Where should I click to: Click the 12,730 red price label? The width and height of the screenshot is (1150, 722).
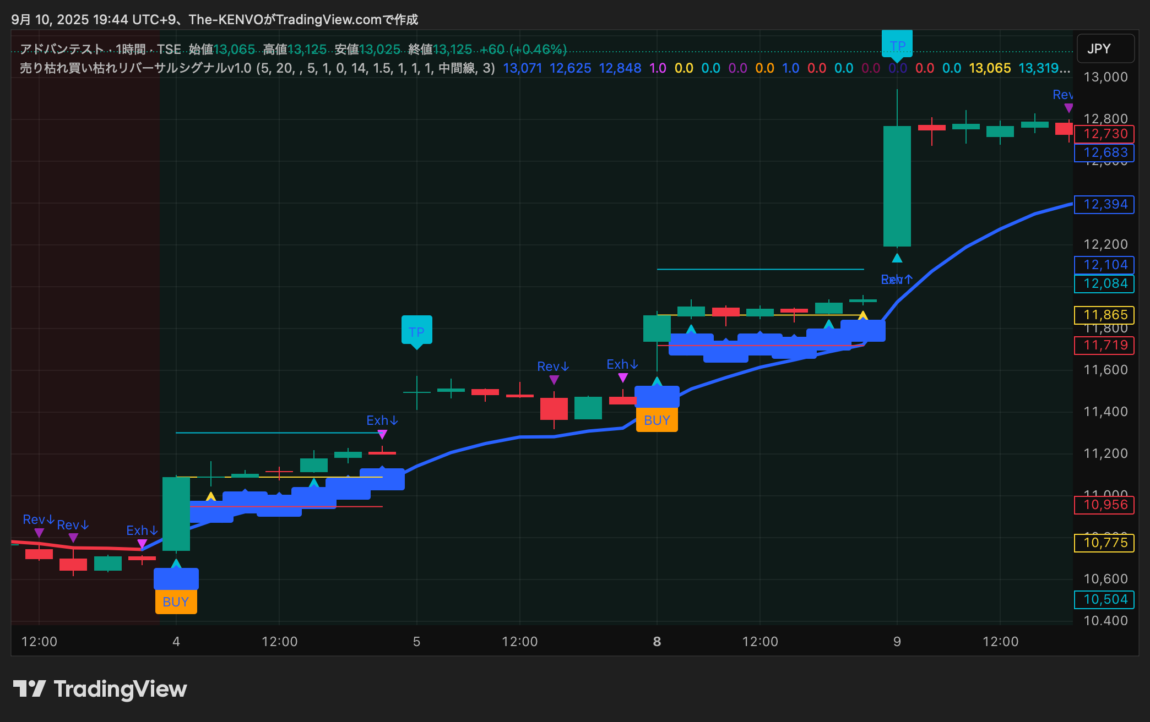click(1104, 134)
